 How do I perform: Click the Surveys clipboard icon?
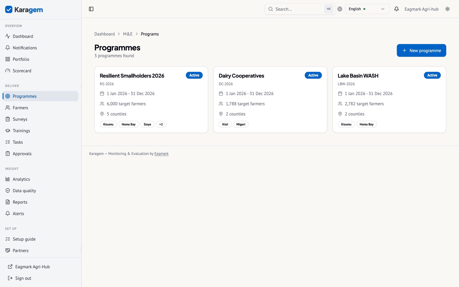pos(8,119)
